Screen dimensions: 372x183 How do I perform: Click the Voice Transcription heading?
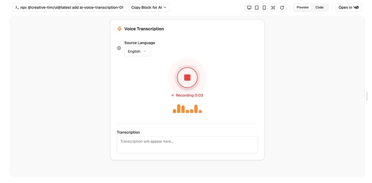[144, 29]
